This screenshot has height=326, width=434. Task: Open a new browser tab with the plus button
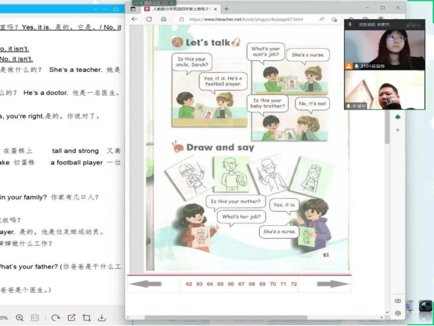click(226, 9)
